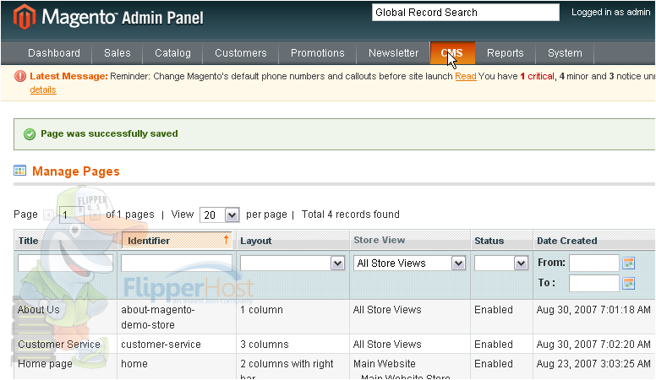Screen dimensions: 656x380
Task: Click the Global Record Search field
Action: (x=466, y=13)
